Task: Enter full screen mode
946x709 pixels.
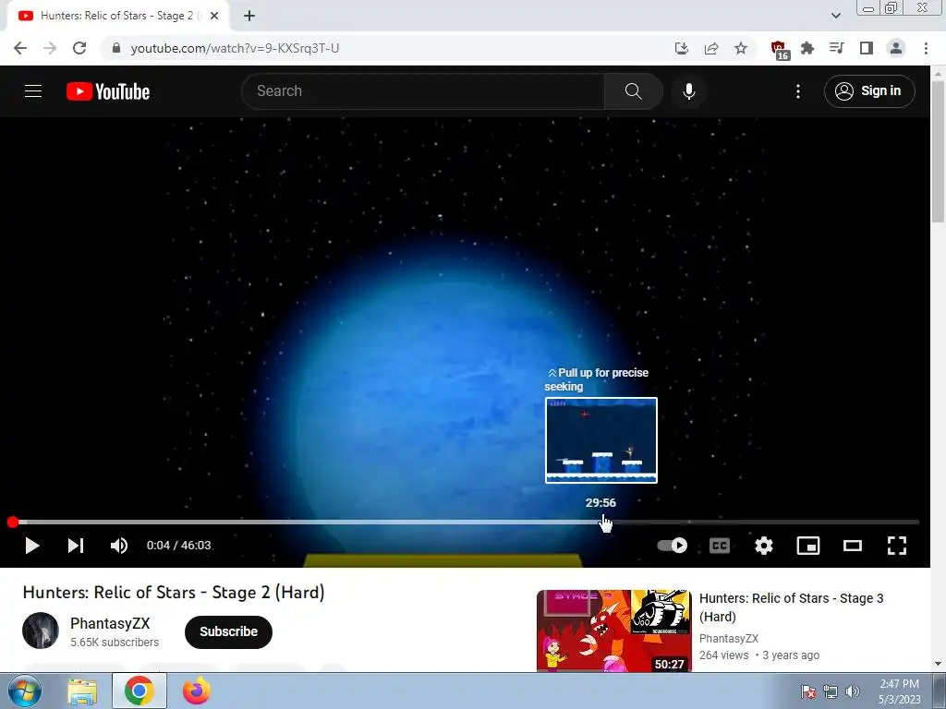Action: point(896,546)
